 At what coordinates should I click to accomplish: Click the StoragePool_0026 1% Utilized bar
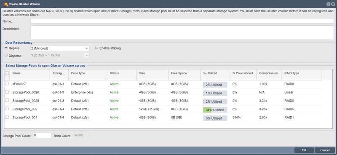click(x=215, y=93)
